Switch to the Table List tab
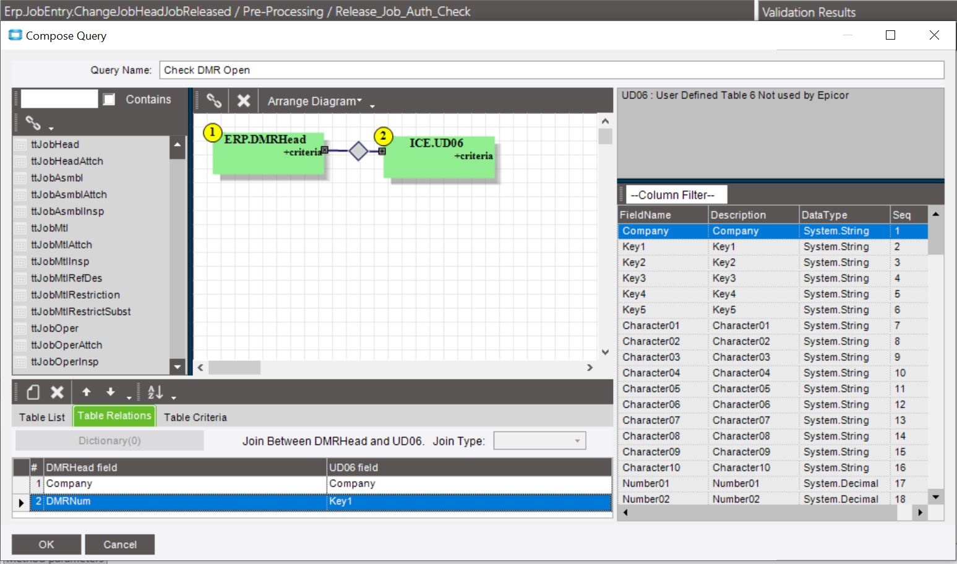The width and height of the screenshot is (957, 564). pyautogui.click(x=41, y=417)
